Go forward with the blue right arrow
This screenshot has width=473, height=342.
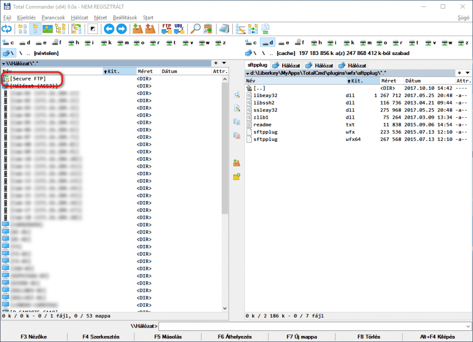tap(121, 29)
